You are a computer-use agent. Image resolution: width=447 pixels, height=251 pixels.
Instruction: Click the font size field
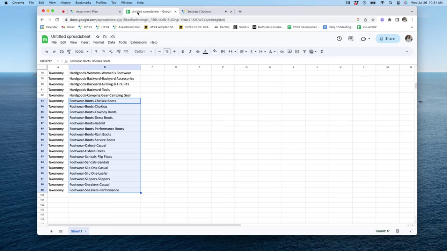coord(167,52)
